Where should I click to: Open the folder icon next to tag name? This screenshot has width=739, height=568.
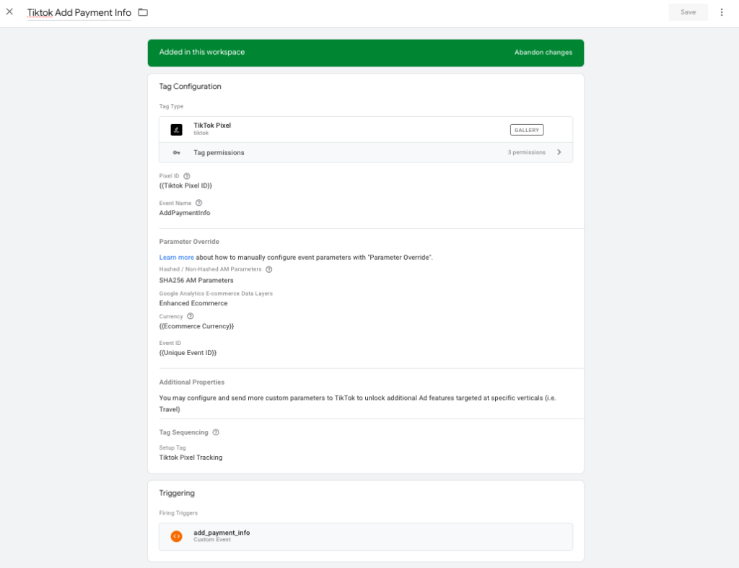[x=144, y=12]
